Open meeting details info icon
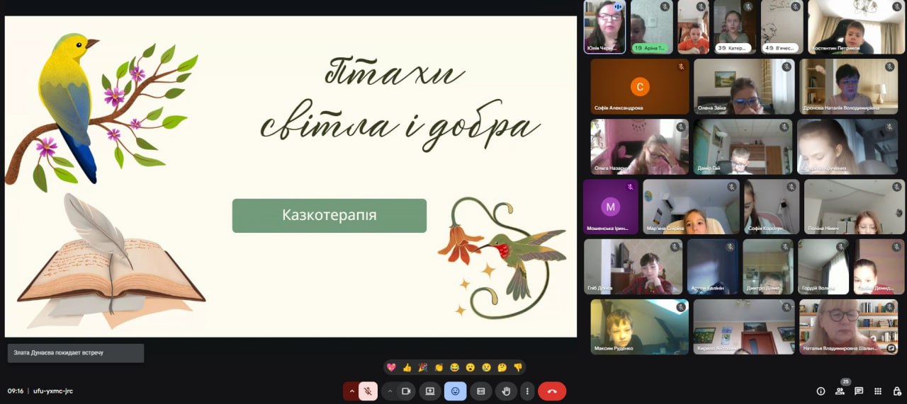This screenshot has width=907, height=404. [821, 391]
